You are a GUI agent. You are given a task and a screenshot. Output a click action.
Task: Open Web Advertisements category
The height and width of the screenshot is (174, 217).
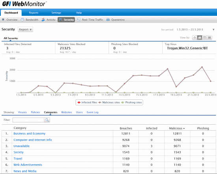coord(28,165)
